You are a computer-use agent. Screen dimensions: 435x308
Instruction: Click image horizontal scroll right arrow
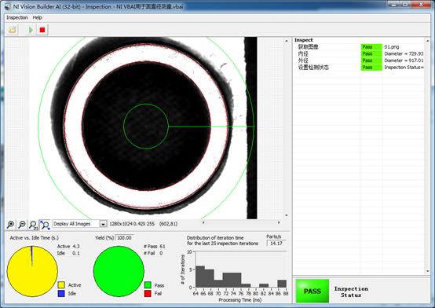(x=279, y=222)
